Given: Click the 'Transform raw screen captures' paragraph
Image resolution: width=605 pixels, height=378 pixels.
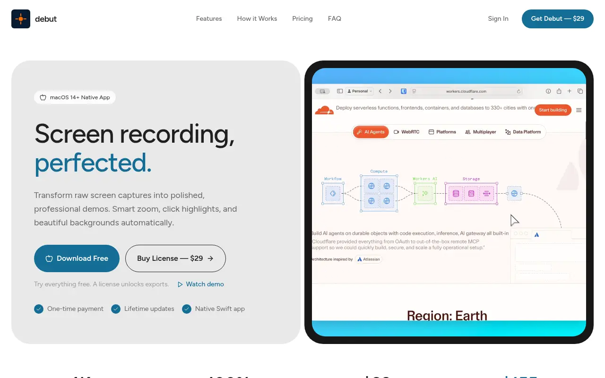Looking at the screenshot, I should click(x=136, y=209).
